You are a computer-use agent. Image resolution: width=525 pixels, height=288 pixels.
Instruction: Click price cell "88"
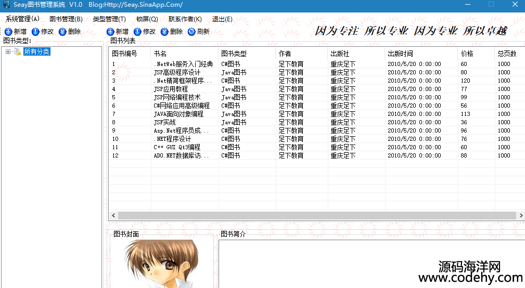coord(464,155)
